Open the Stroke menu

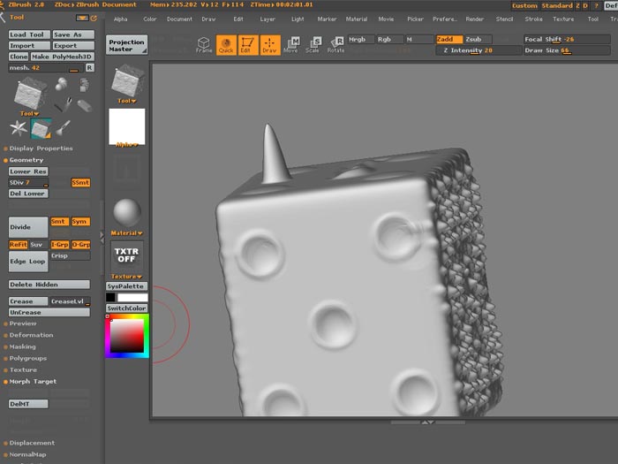(533, 19)
